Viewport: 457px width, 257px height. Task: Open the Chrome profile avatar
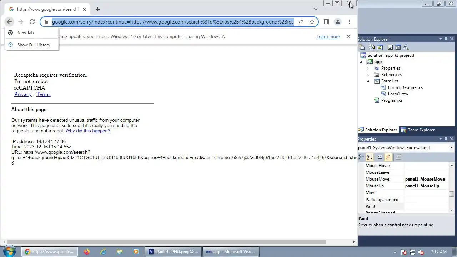pyautogui.click(x=337, y=22)
